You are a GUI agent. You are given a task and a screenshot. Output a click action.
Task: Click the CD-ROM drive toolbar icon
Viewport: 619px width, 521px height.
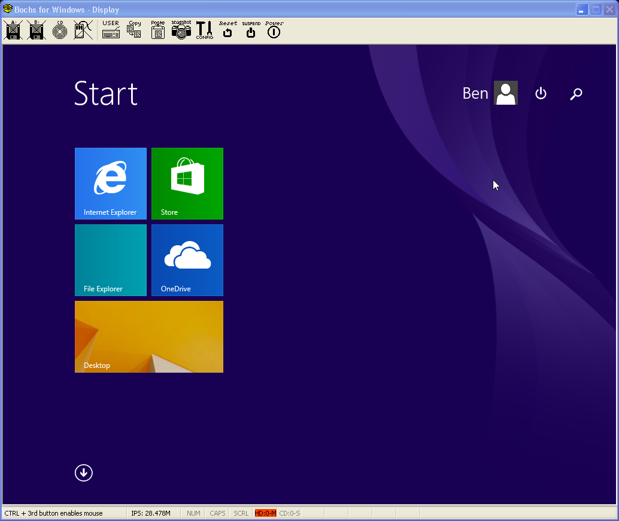(x=60, y=30)
